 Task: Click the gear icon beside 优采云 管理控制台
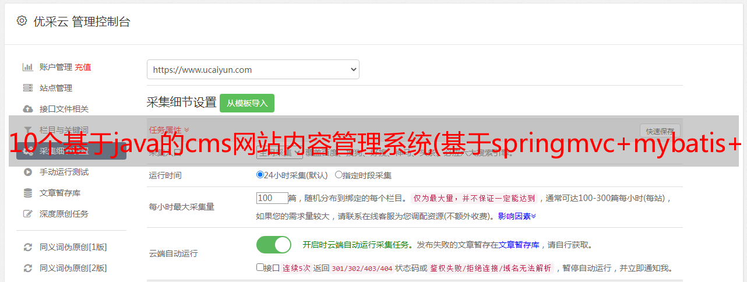pos(22,21)
